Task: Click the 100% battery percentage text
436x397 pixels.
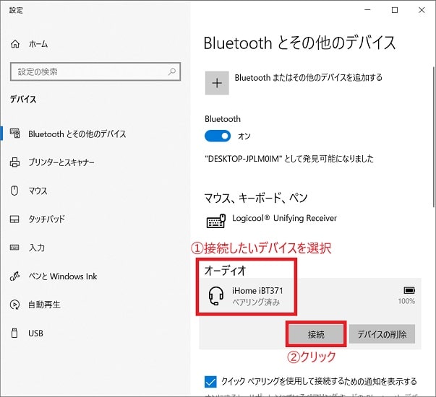Action: click(x=406, y=301)
